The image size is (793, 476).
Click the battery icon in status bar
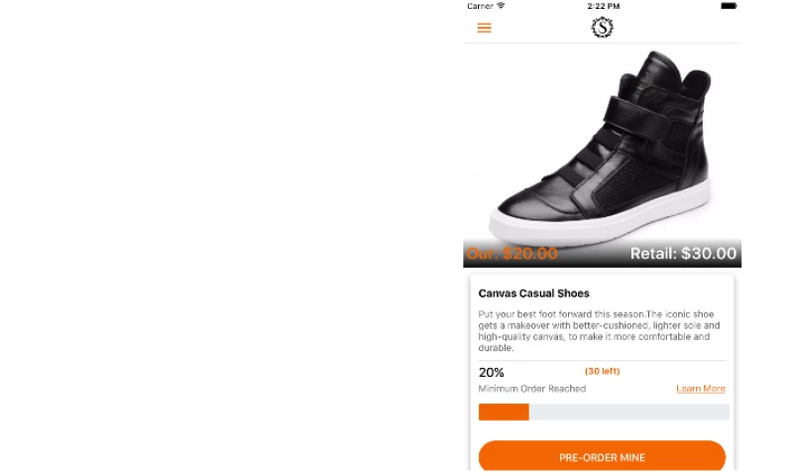pyautogui.click(x=729, y=6)
